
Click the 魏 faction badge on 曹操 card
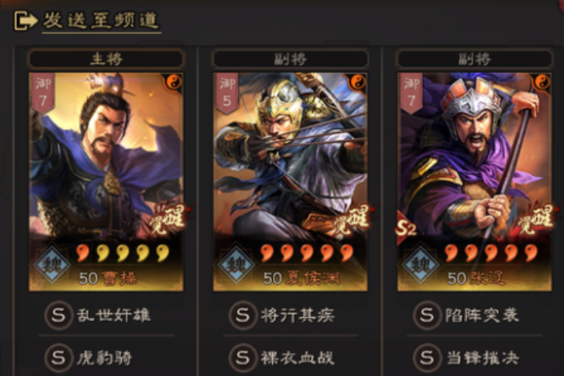52,265
